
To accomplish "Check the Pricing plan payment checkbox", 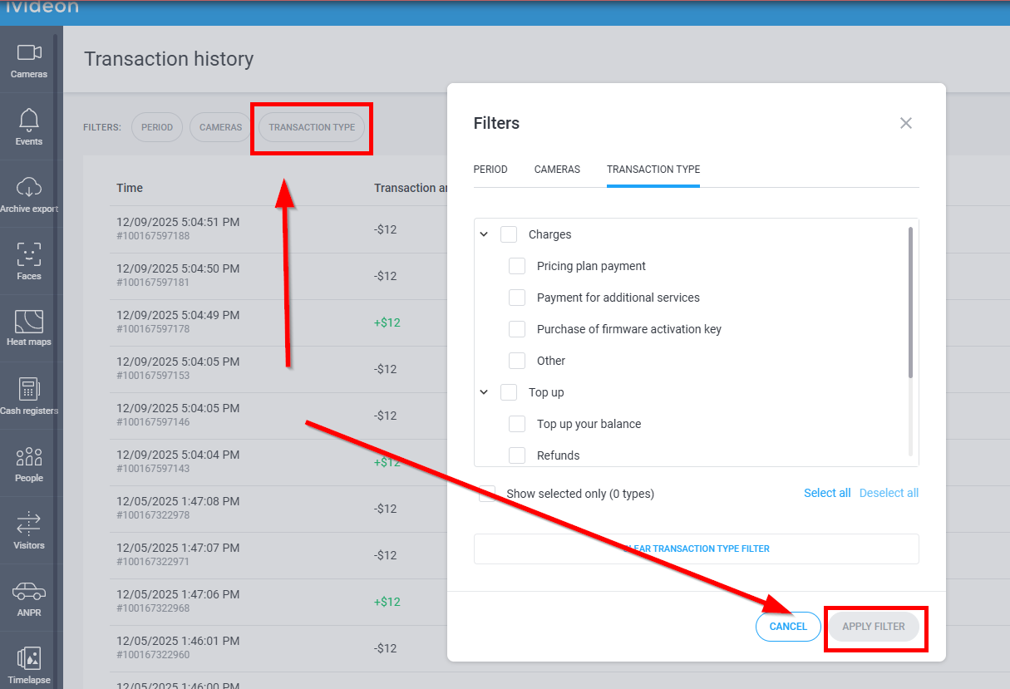I will pyautogui.click(x=517, y=266).
